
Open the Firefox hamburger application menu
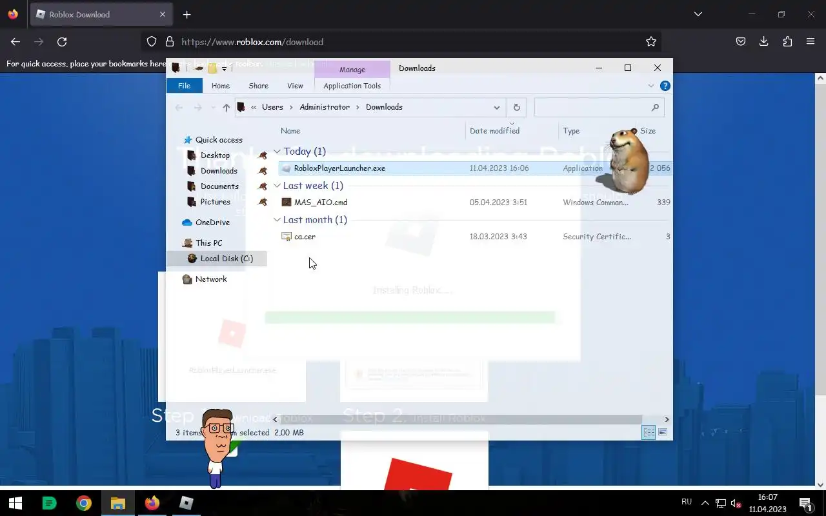[x=811, y=41]
